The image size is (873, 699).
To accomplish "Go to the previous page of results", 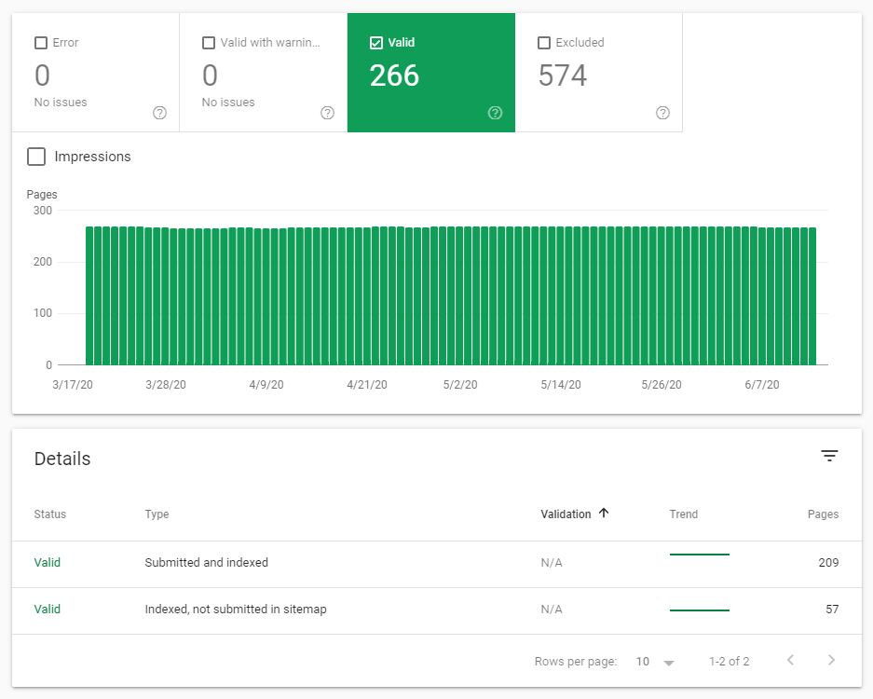I will [x=791, y=661].
